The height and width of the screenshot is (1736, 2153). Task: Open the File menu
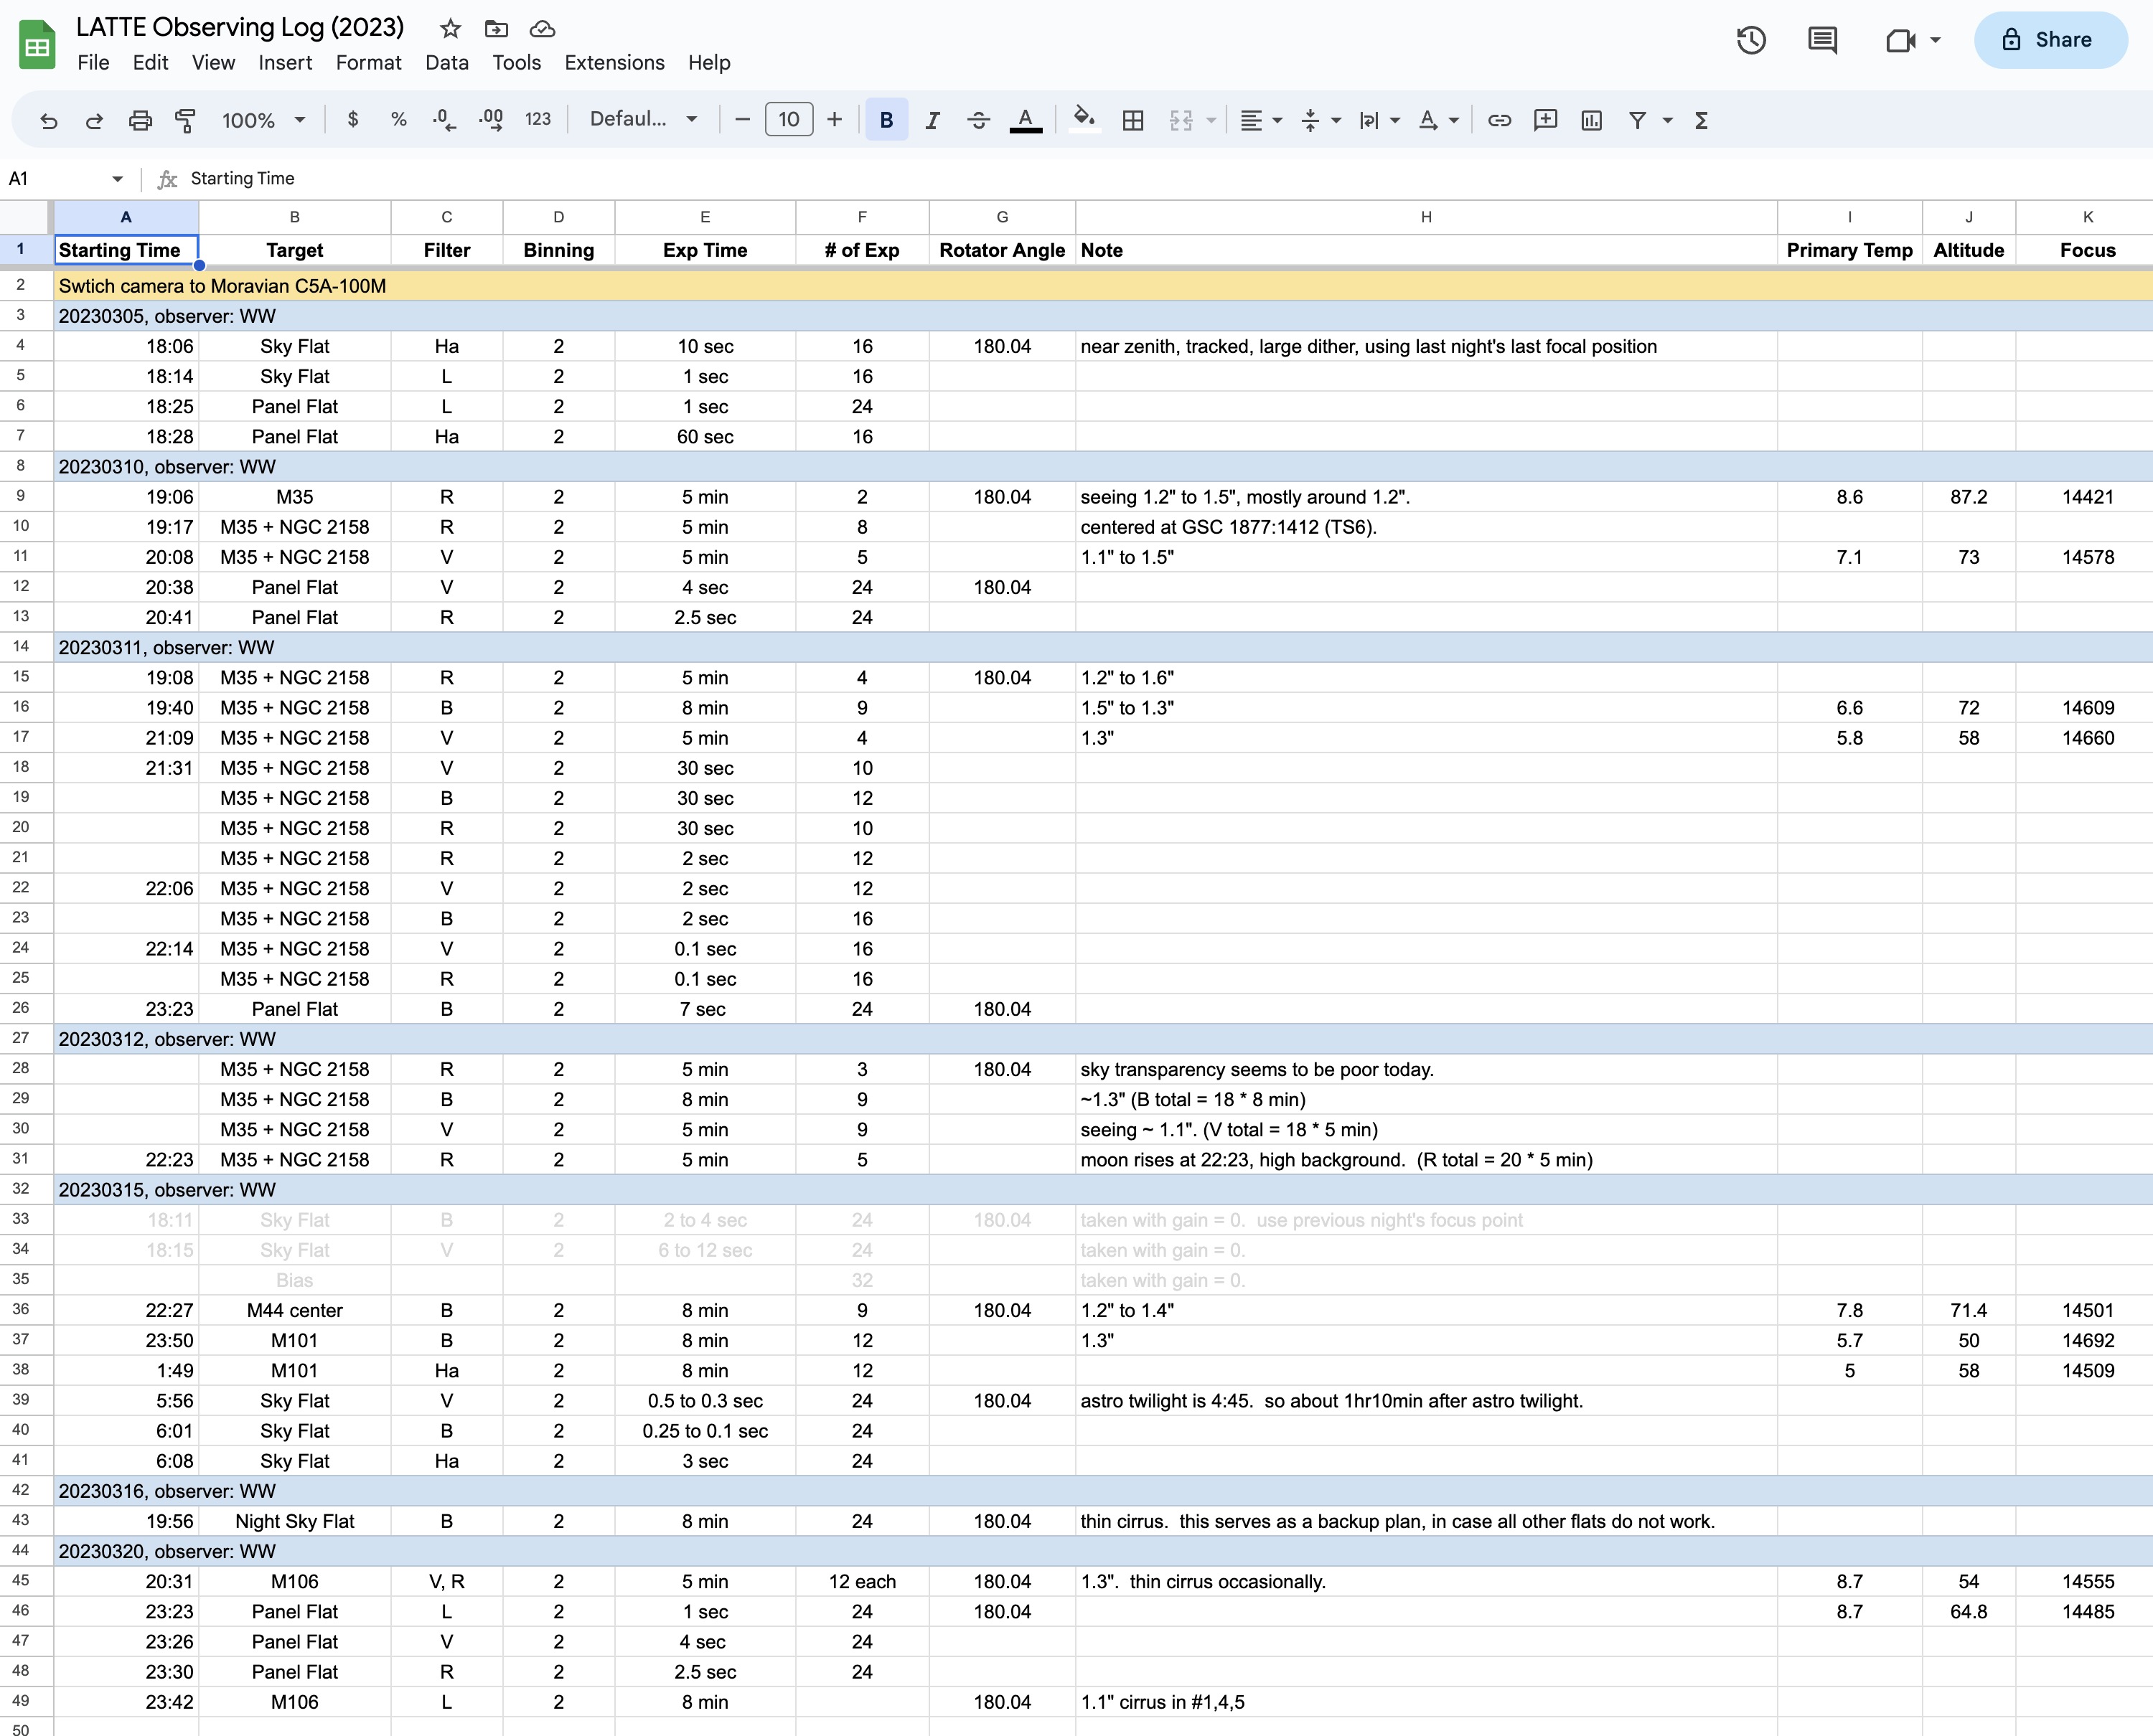[93, 62]
